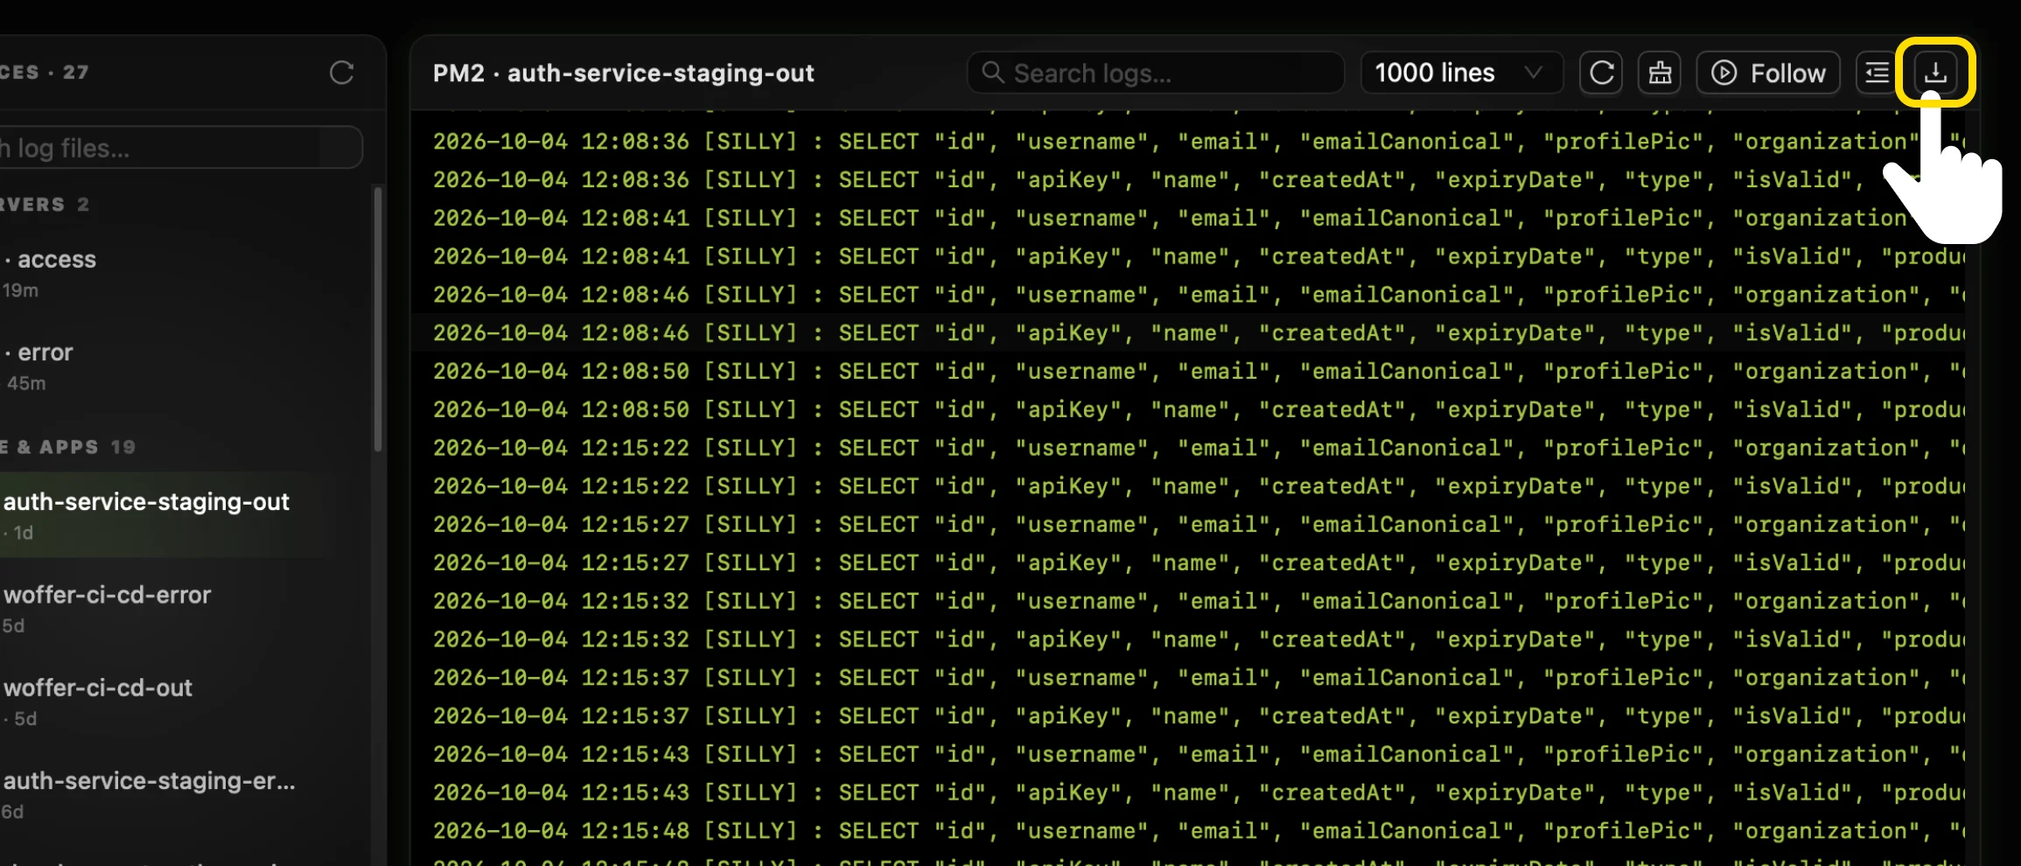2021x866 pixels.
Task: Select auth-service-staging-out in sidebar
Action: [179, 515]
